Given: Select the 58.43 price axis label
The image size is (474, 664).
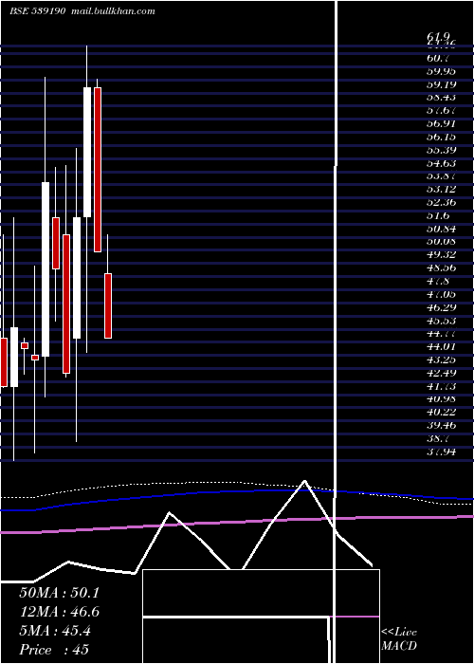Looking at the screenshot, I should [x=441, y=98].
